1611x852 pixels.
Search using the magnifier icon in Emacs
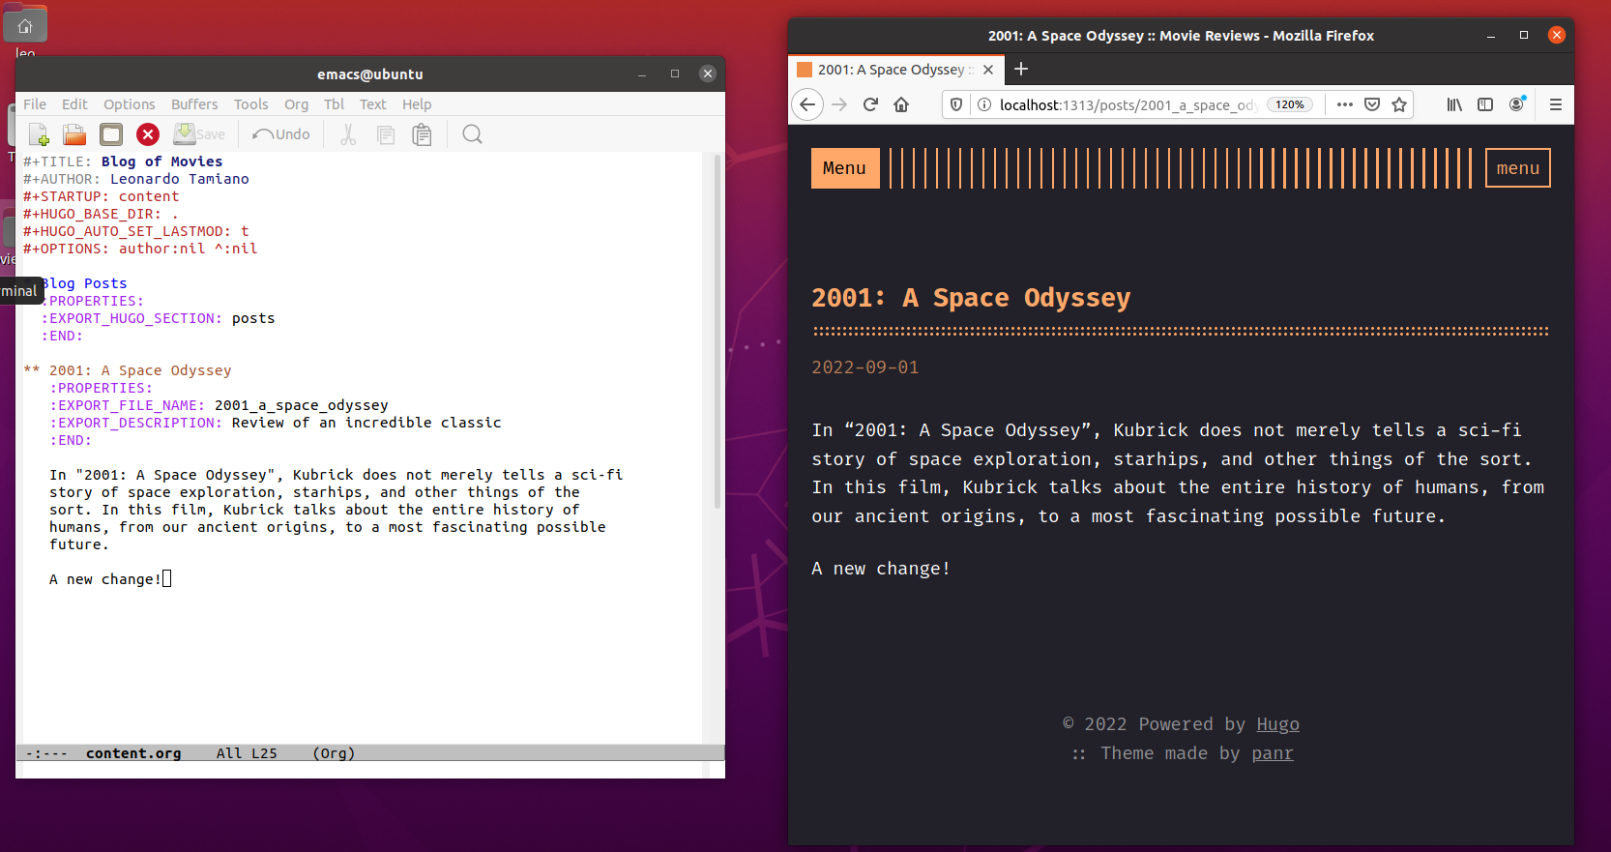472,134
